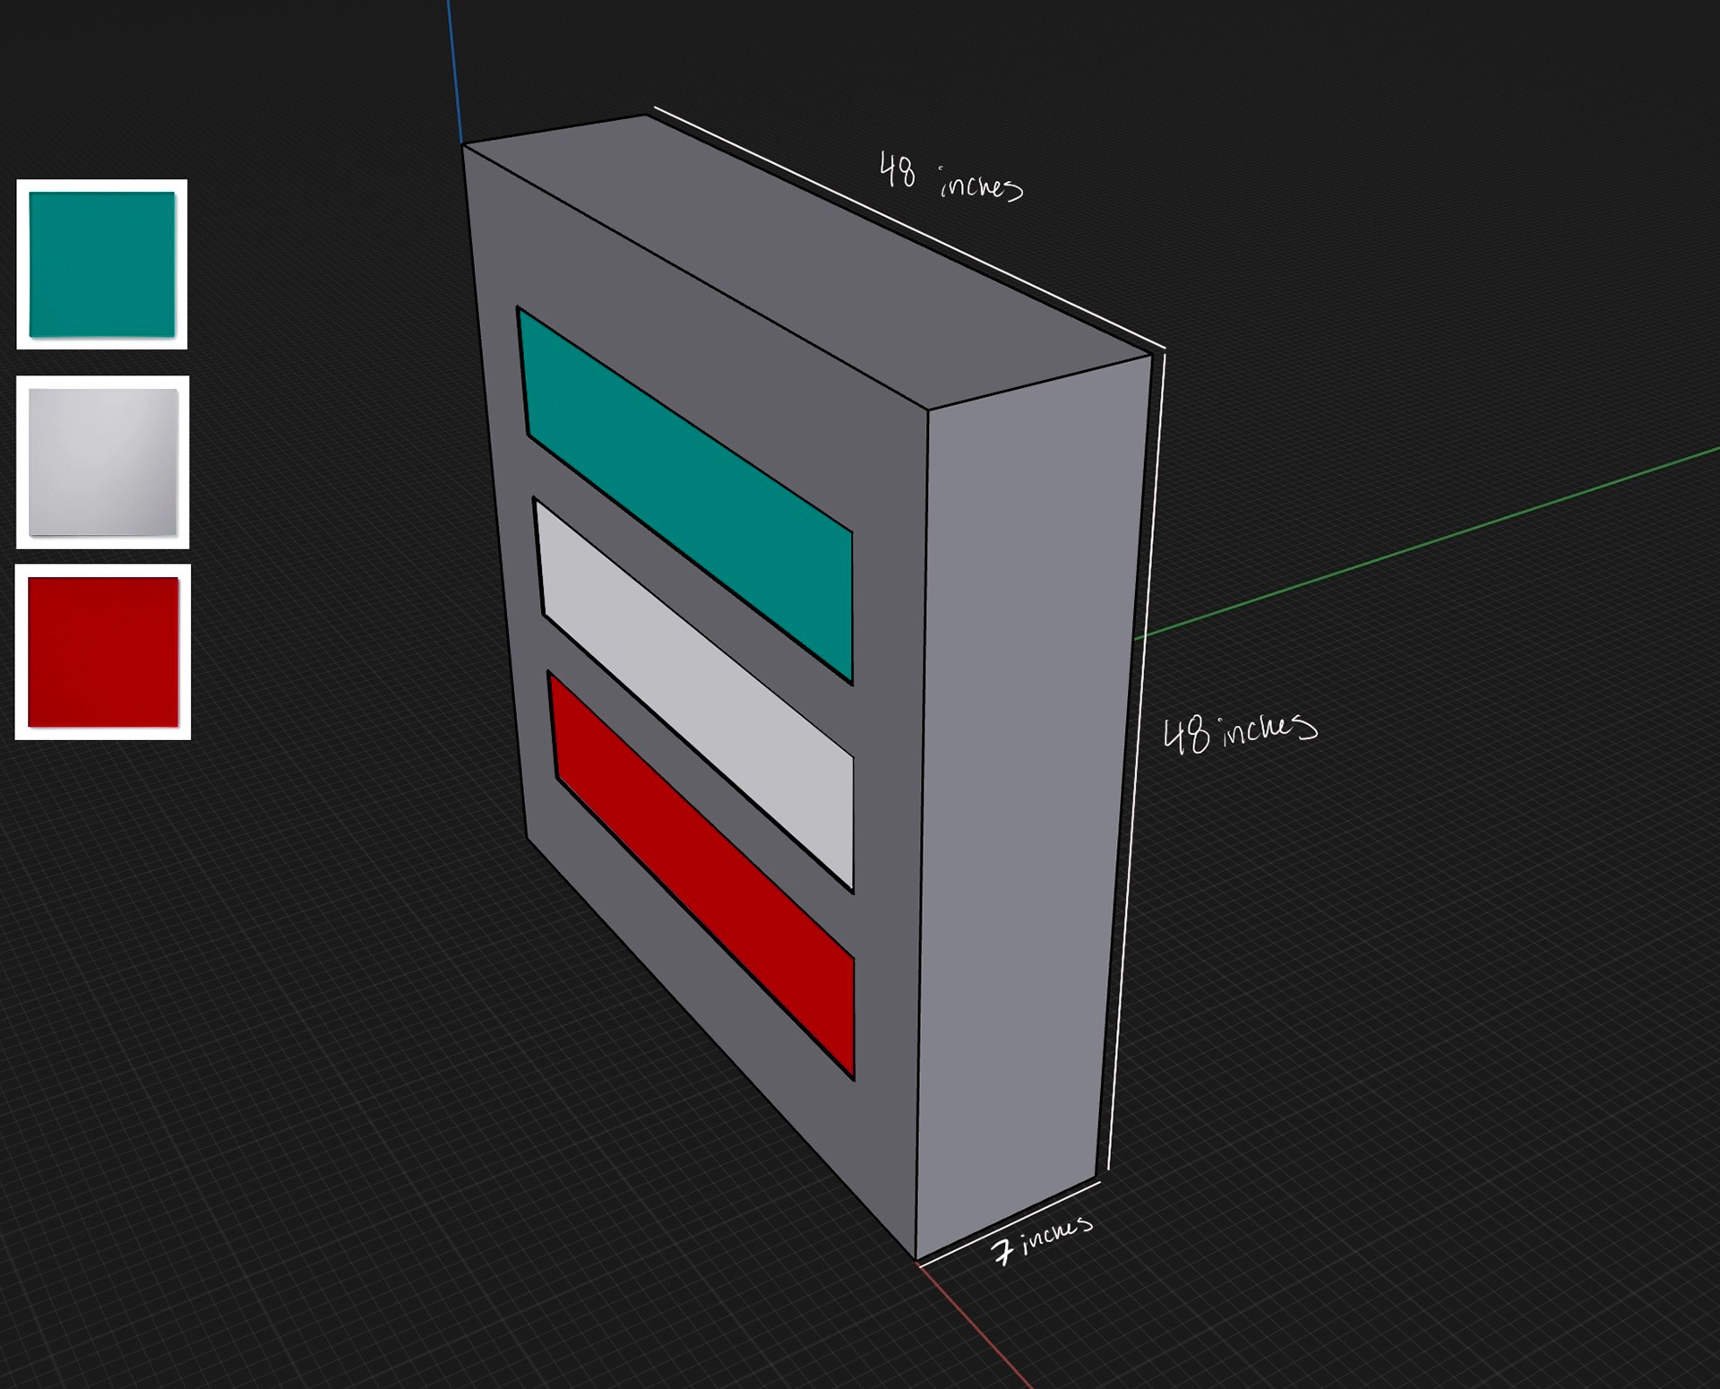The image size is (1720, 1389).
Task: Pick the red color swatch
Action: (x=103, y=651)
